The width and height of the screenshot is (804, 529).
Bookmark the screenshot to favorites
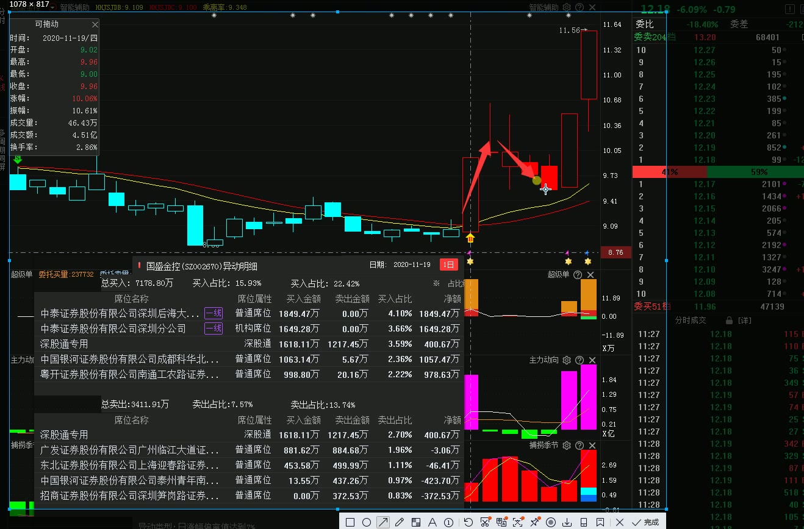tap(600, 522)
